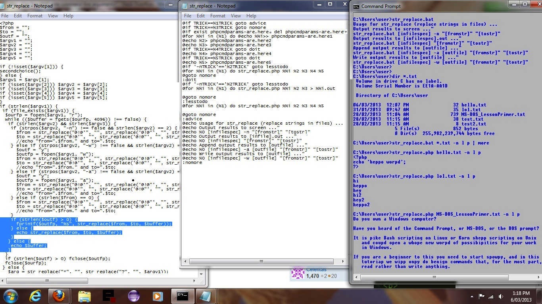This screenshot has height=304, width=542.
Task: Click 'MS-DOS_LessonPrimer.txt' in the dir listing
Action: pyautogui.click(x=493, y=114)
